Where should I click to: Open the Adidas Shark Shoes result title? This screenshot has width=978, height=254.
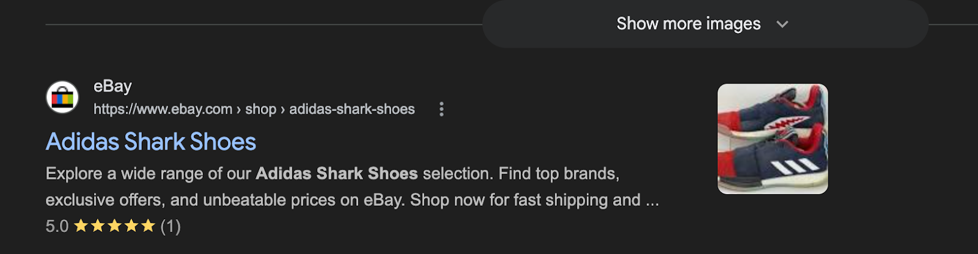[x=151, y=142]
